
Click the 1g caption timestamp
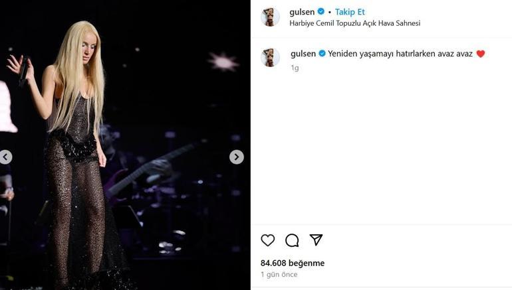pyautogui.click(x=295, y=68)
